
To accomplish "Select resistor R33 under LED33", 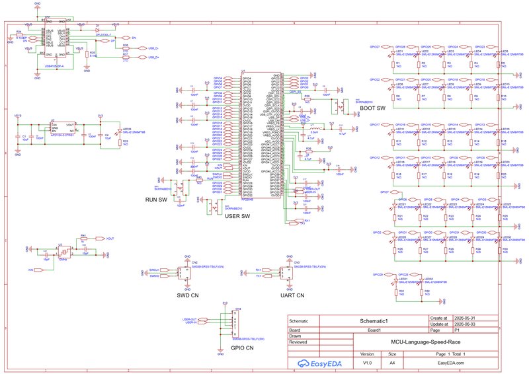I will coord(120,143).
